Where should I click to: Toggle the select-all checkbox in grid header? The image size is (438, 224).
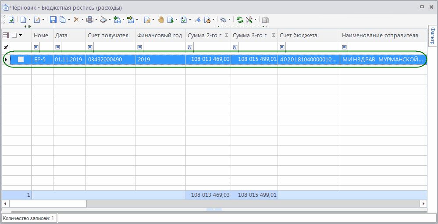[x=14, y=36]
